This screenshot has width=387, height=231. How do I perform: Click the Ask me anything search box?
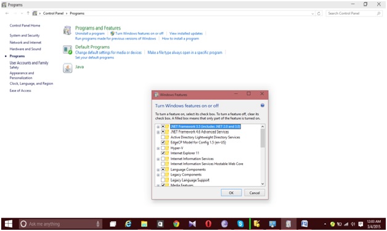[x=61, y=224]
